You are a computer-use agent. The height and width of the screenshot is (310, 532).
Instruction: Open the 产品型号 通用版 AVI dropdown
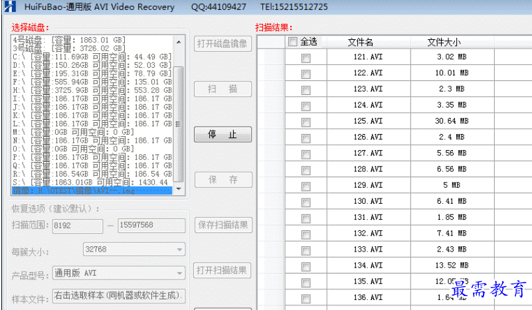click(x=119, y=273)
